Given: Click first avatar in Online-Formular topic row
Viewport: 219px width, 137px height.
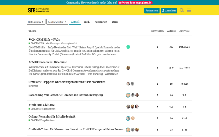Looking at the screenshot, I should tap(128, 118).
